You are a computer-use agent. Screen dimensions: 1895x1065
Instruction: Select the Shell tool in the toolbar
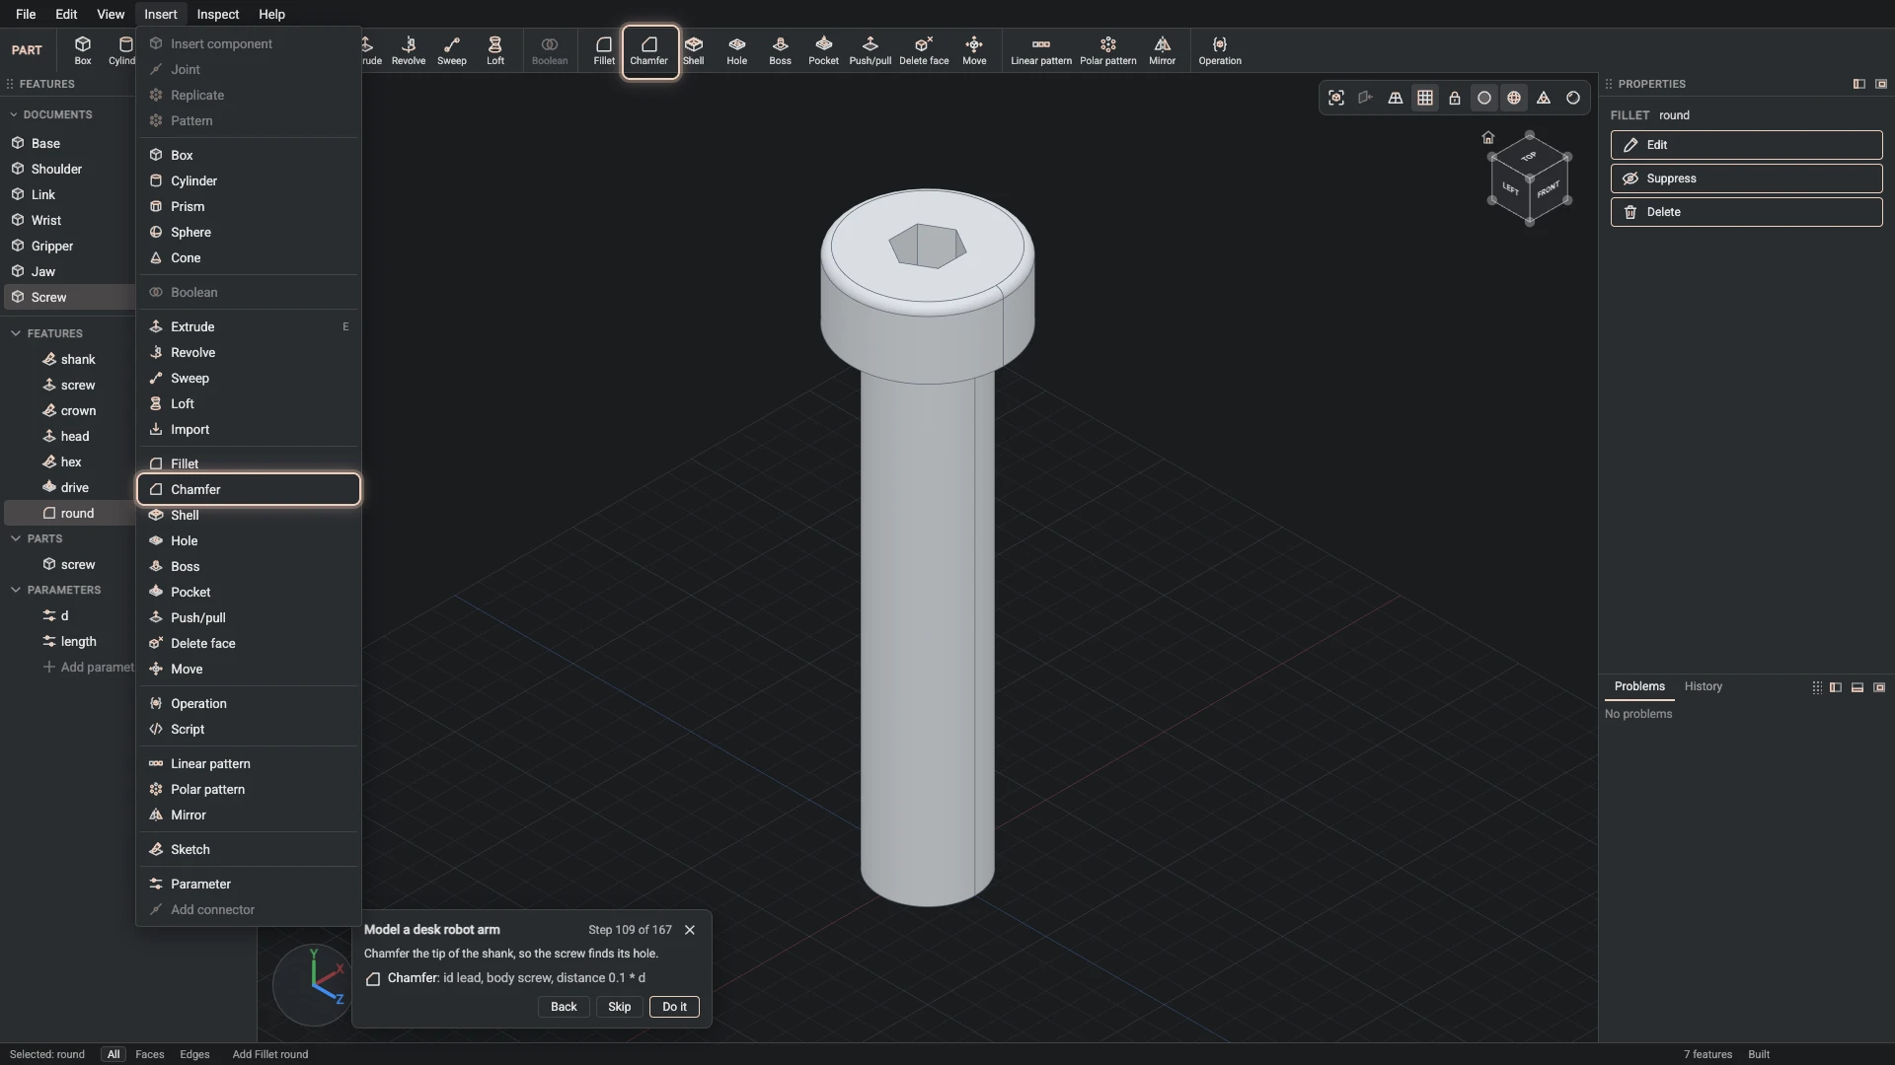click(694, 51)
